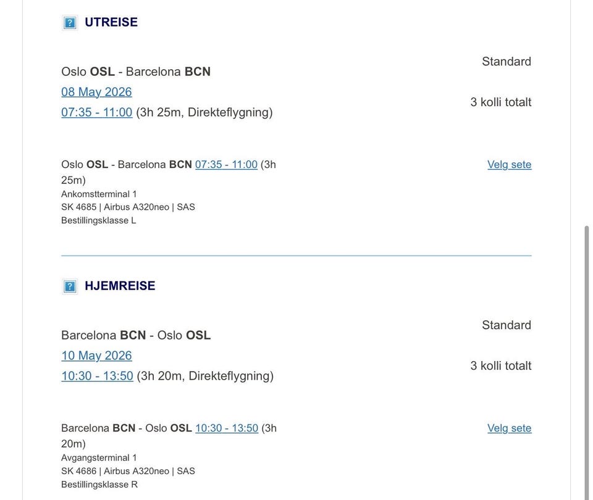Click small 10:30 - 13:50 link above Avgangsterminal
This screenshot has height=500, width=593.
[x=227, y=428]
